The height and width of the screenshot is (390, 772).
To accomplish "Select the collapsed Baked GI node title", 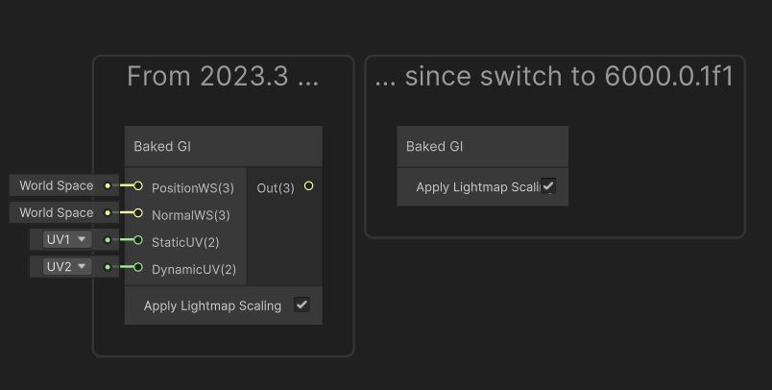I will [482, 147].
